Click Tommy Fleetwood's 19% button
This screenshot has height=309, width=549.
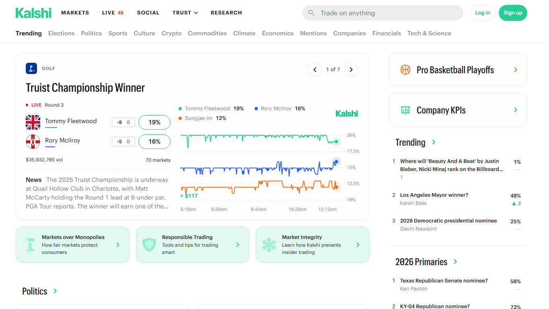[x=154, y=122]
